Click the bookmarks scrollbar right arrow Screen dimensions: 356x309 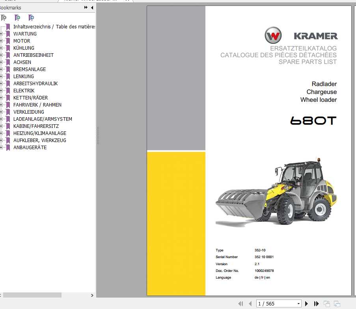click(92, 295)
